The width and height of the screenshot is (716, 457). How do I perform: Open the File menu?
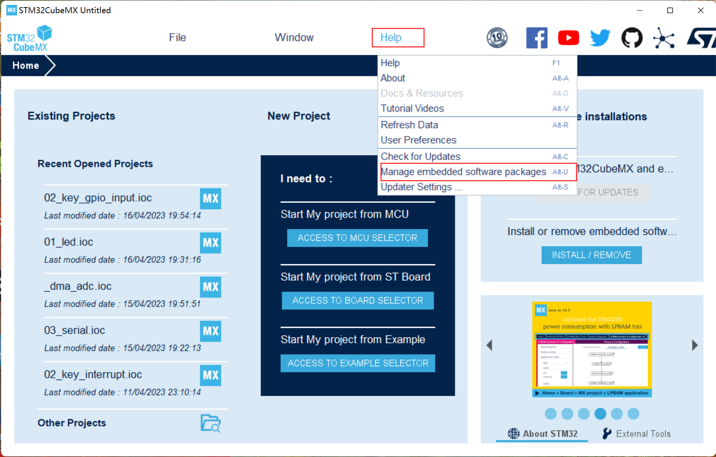[x=177, y=38]
